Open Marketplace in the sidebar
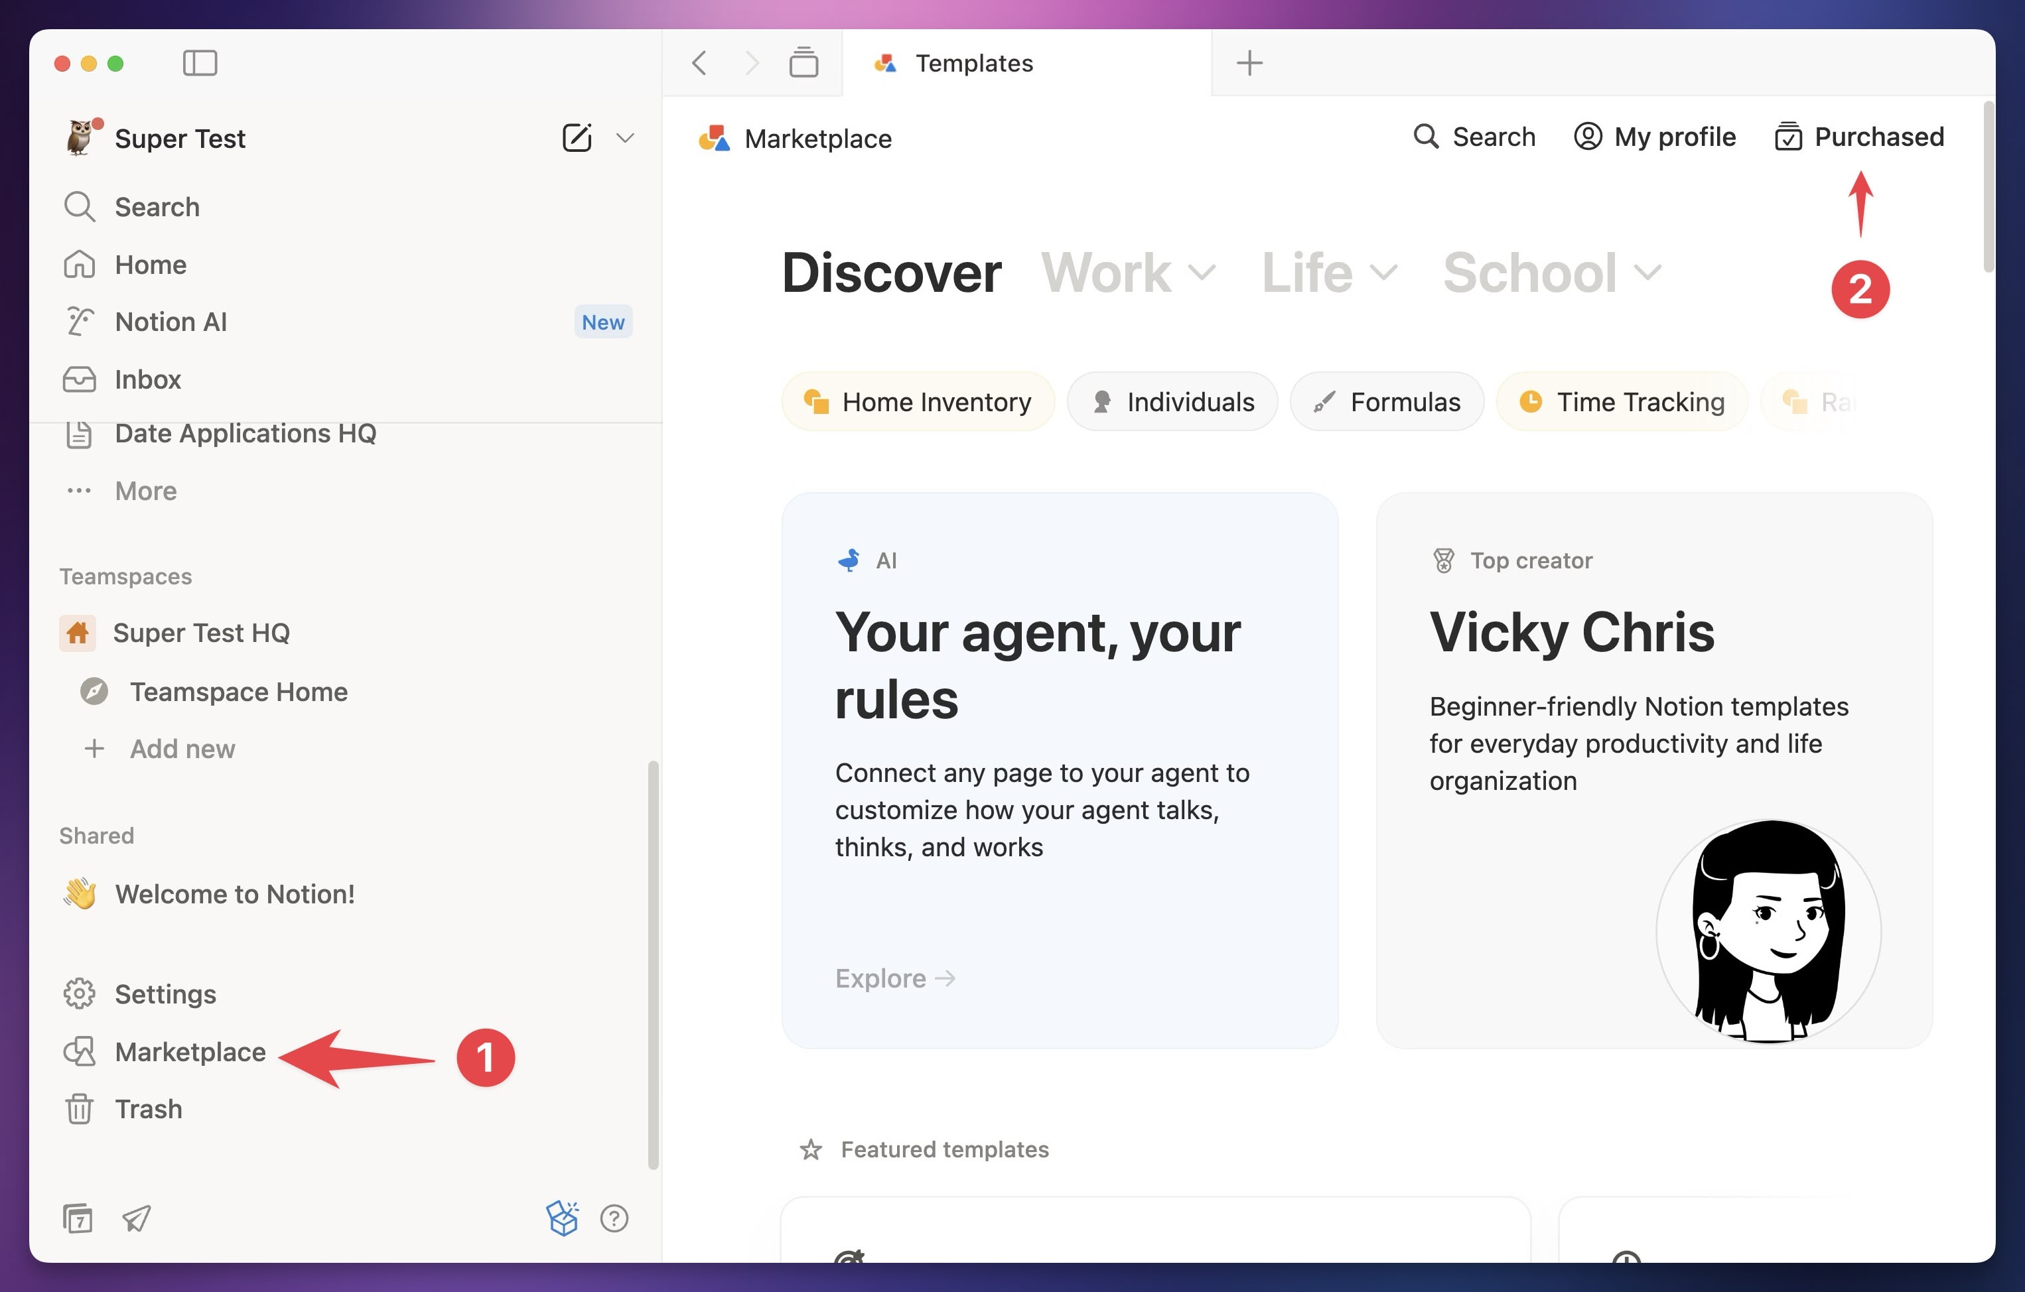Screen dimensions: 2025x1292 (189, 1052)
